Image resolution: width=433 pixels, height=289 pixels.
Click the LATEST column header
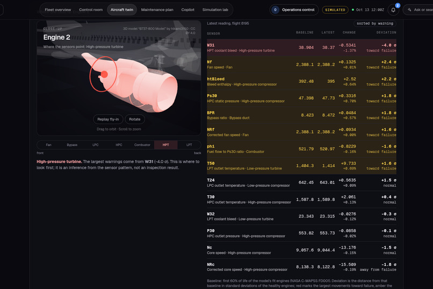coord(328,33)
